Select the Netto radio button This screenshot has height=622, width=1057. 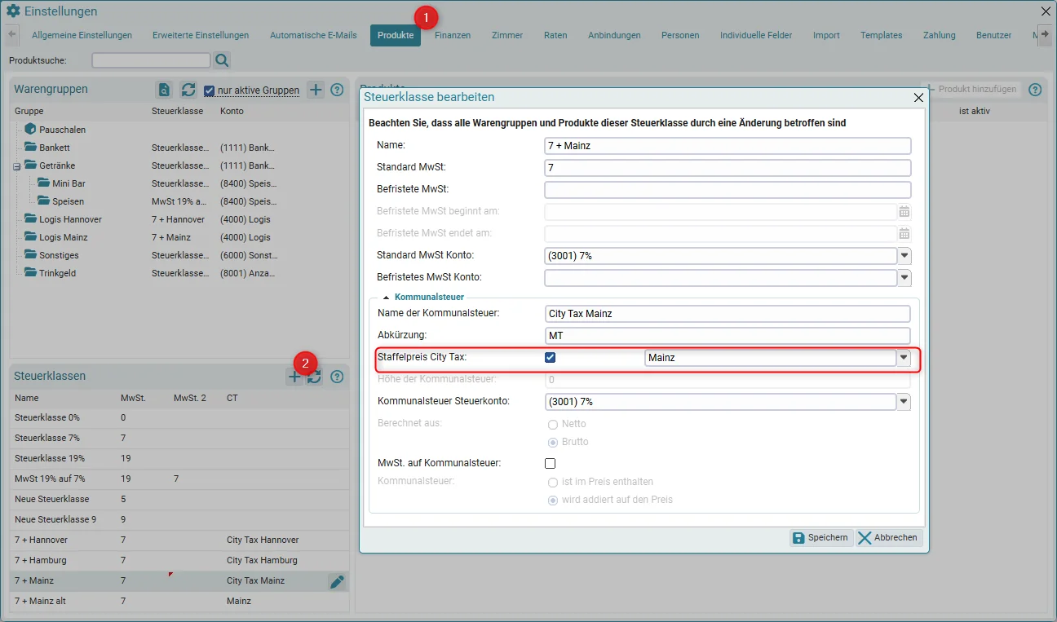click(x=553, y=424)
